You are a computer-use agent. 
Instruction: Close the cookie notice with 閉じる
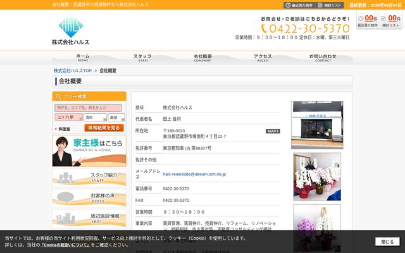[x=387, y=242]
